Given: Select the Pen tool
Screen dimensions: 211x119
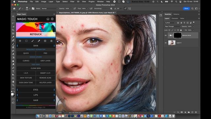Looking at the screenshot, I should point(13,68).
